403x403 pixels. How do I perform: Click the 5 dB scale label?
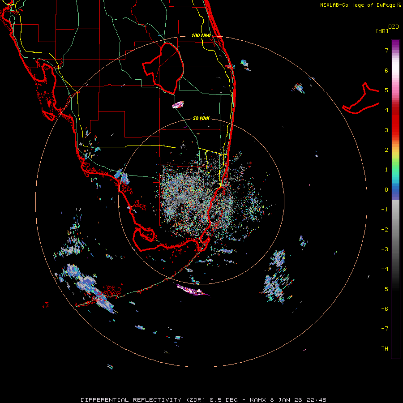pos(386,90)
